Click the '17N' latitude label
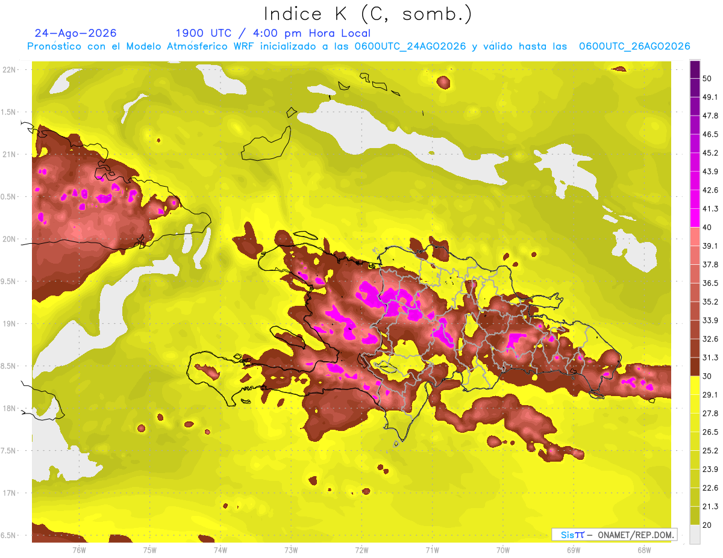This screenshot has height=558, width=723. (9, 493)
